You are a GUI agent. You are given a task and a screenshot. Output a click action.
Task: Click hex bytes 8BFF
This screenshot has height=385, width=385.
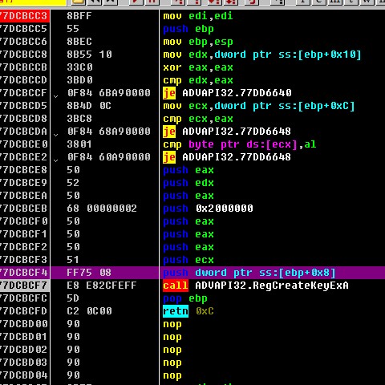coord(79,16)
